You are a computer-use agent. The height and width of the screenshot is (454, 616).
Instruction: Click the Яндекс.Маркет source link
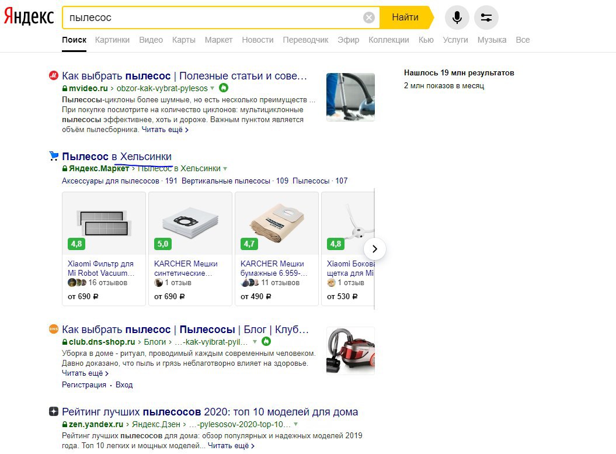click(99, 169)
